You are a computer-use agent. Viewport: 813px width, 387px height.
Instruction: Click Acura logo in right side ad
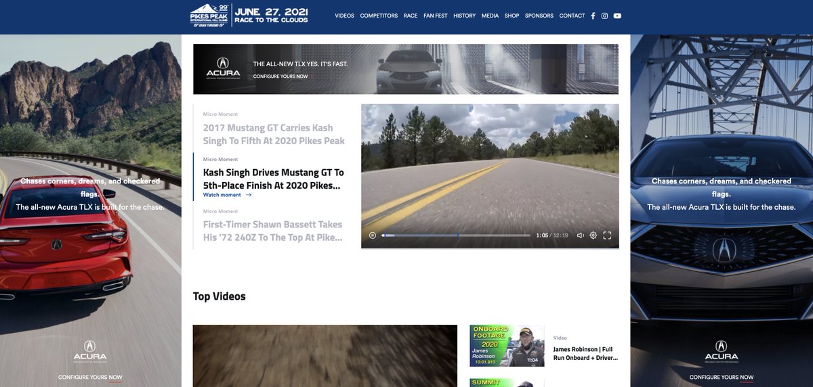(722, 350)
